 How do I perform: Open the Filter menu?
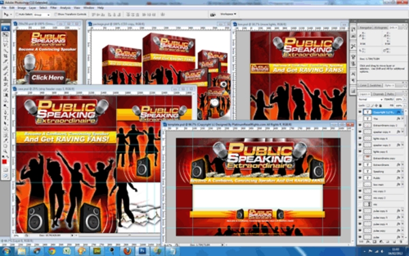(53, 8)
